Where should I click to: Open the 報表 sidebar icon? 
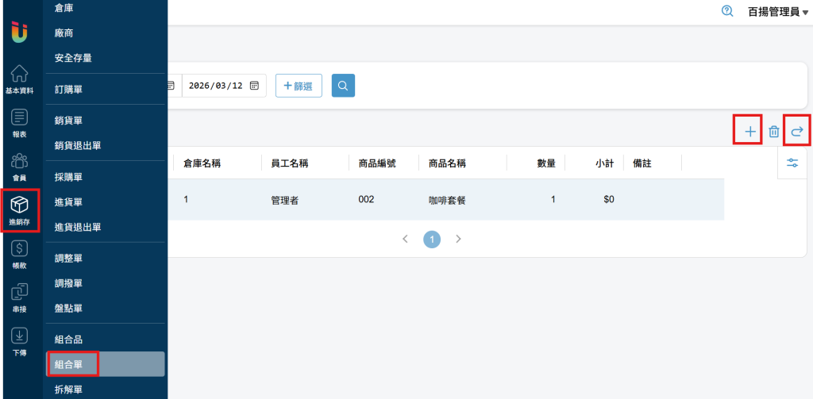click(20, 123)
